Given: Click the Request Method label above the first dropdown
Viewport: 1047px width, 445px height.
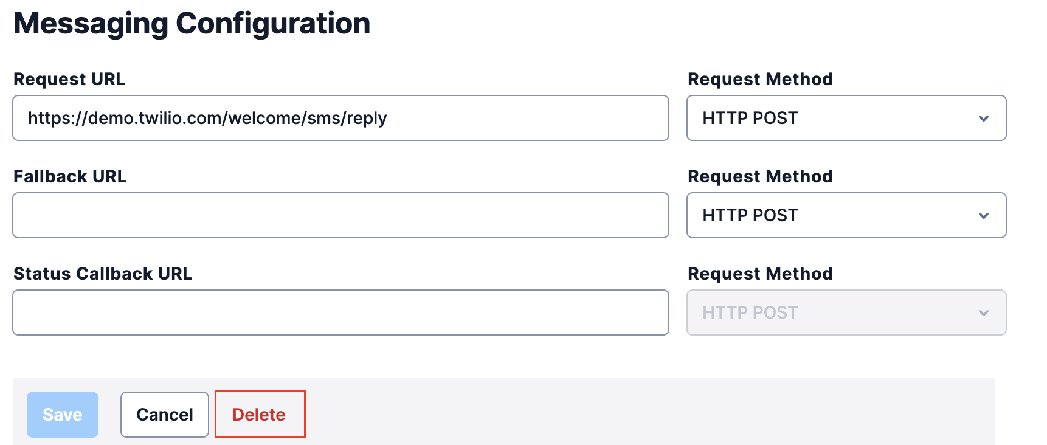Looking at the screenshot, I should 760,79.
